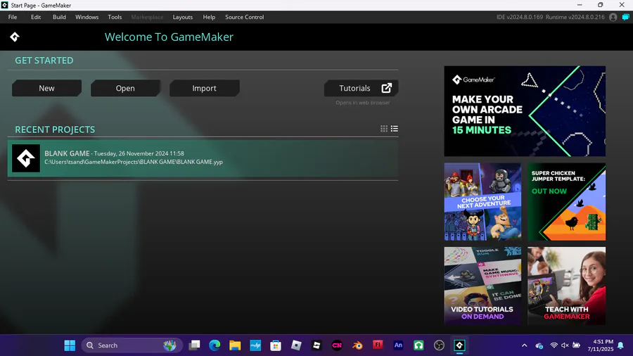Open the Build menu
The height and width of the screenshot is (356, 633).
point(59,17)
